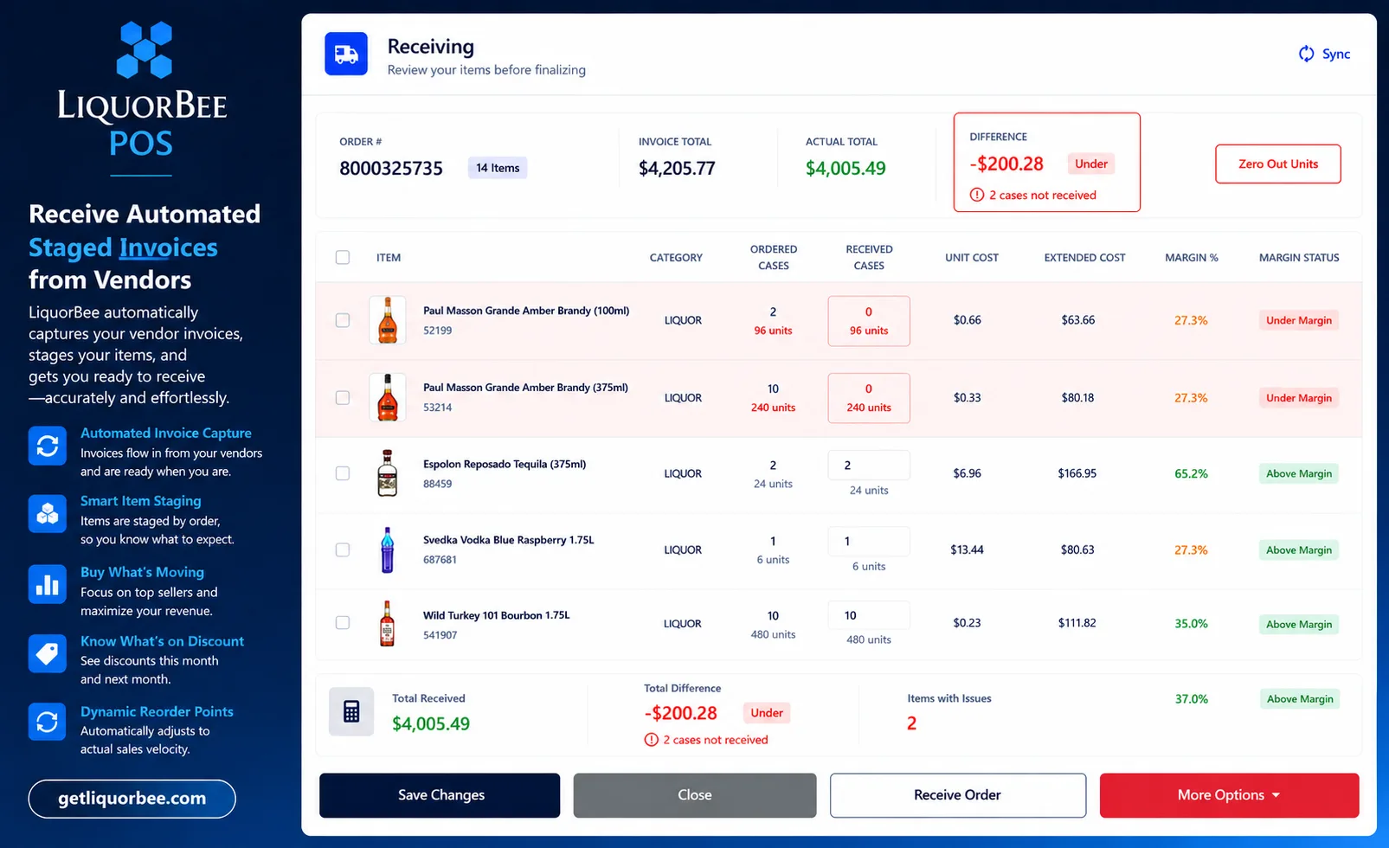Viewport: 1389px width, 848px height.
Task: Click Espolon Reposado Tequila (375ml) item name
Action: point(505,464)
